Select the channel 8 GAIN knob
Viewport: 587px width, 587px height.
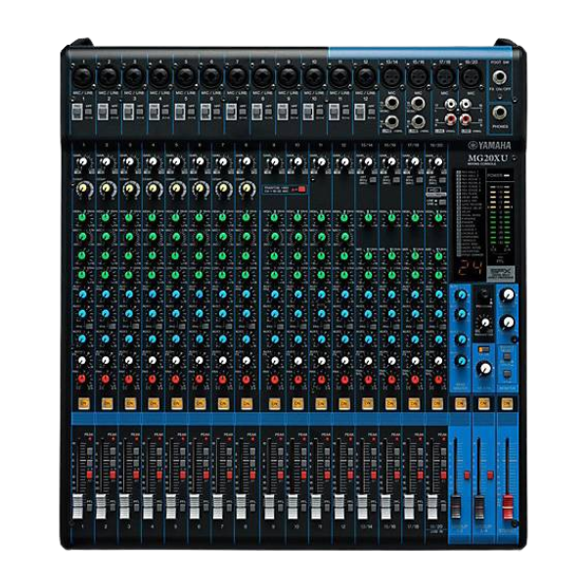pos(246,162)
